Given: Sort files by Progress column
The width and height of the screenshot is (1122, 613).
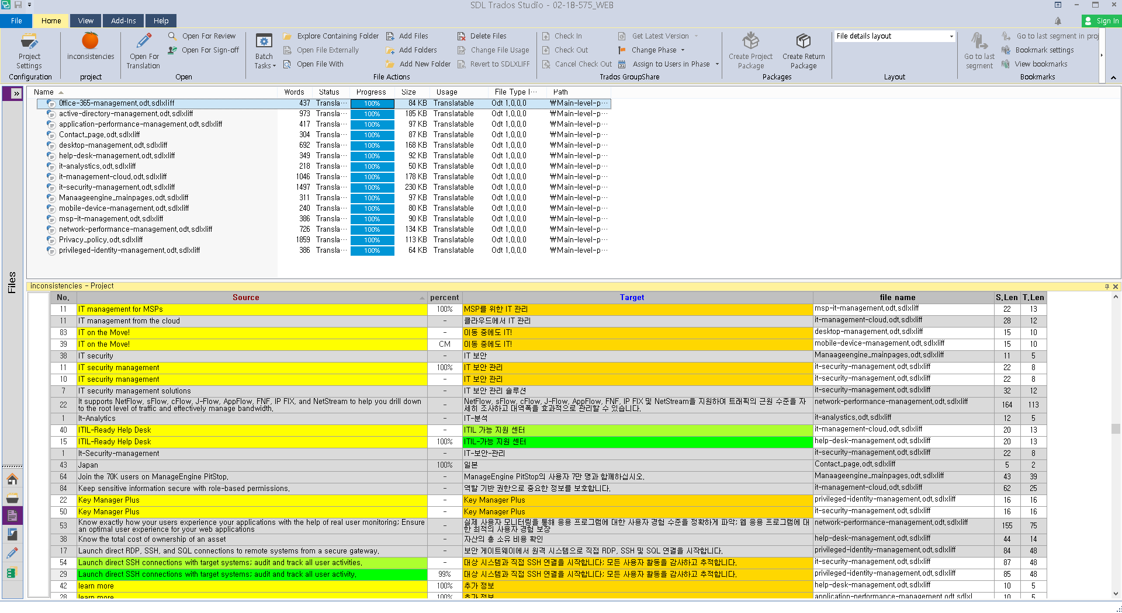Looking at the screenshot, I should point(371,92).
